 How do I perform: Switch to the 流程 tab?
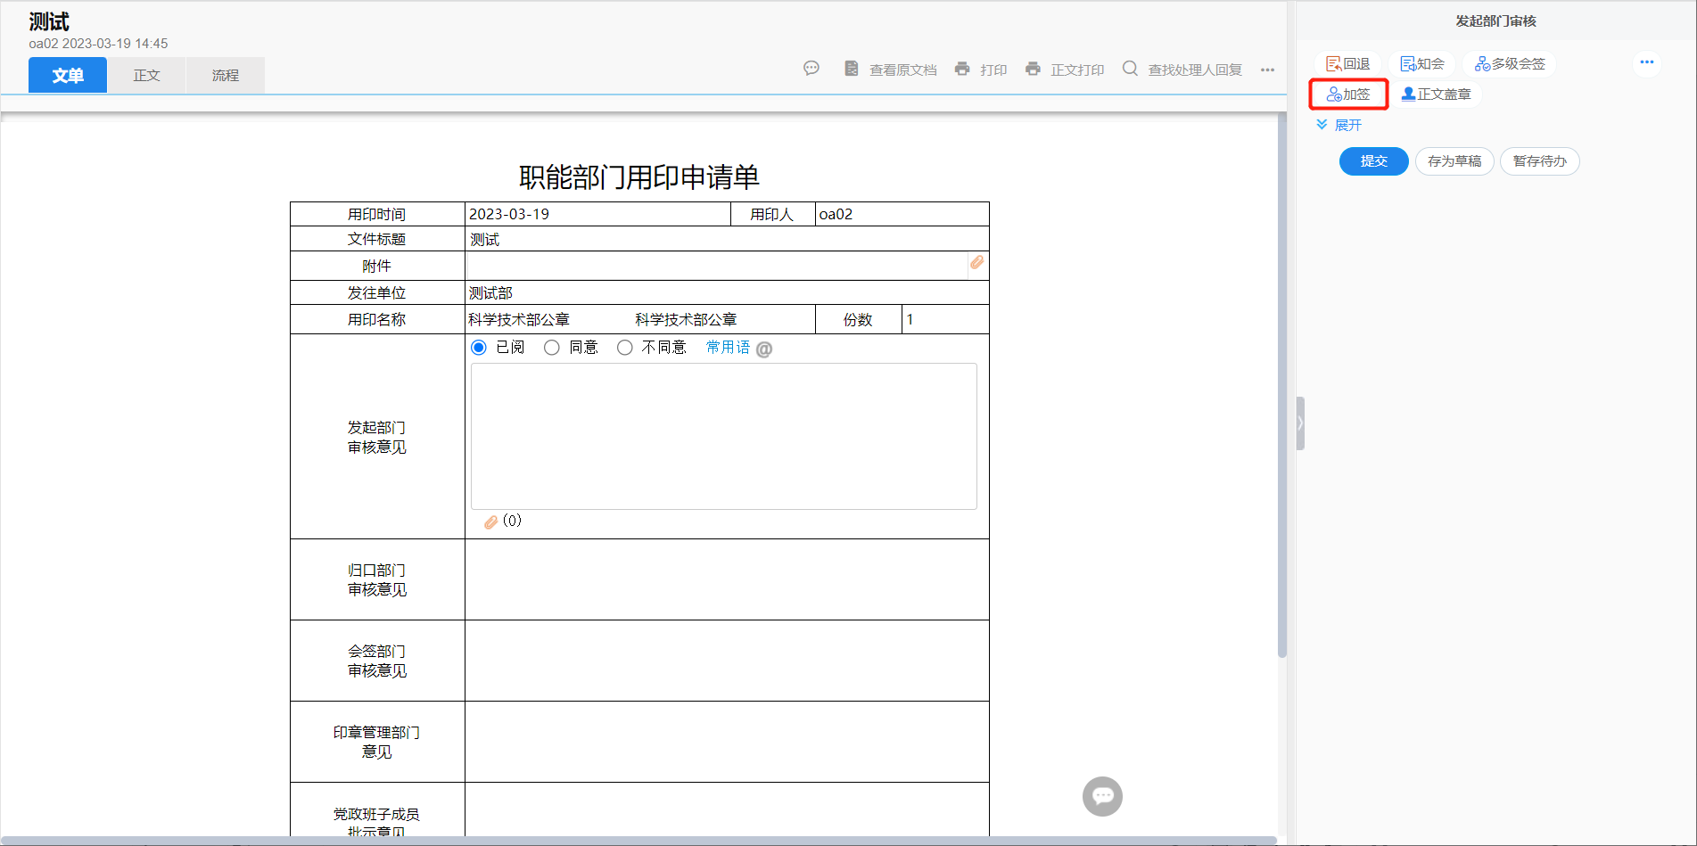click(x=225, y=75)
